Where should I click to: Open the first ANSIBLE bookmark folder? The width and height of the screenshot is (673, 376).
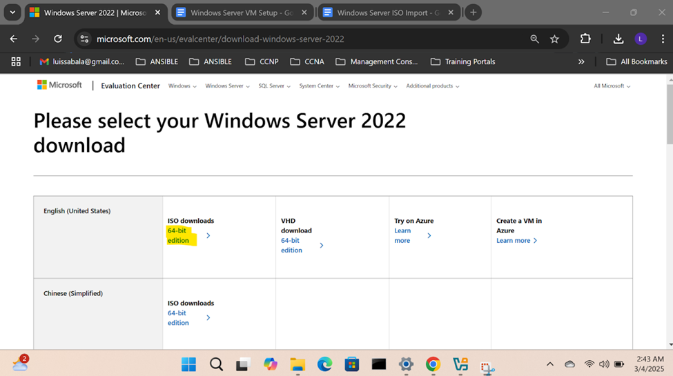157,62
